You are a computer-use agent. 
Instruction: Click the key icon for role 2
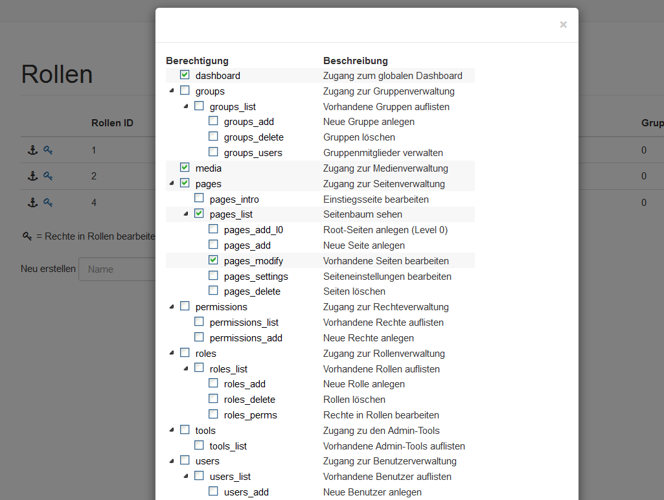[x=48, y=176]
